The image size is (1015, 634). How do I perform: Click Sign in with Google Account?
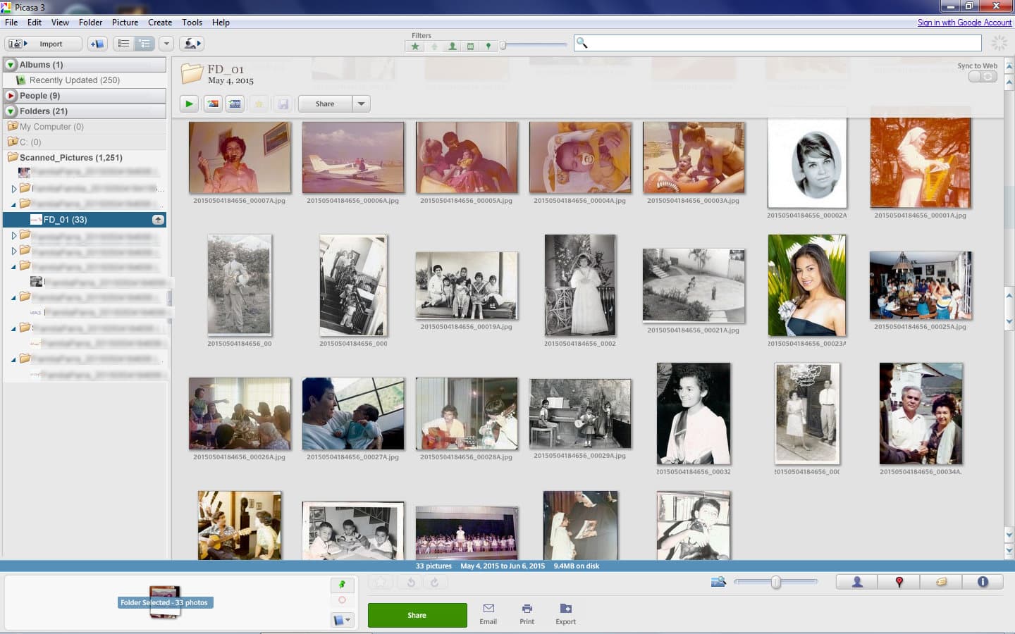[964, 22]
